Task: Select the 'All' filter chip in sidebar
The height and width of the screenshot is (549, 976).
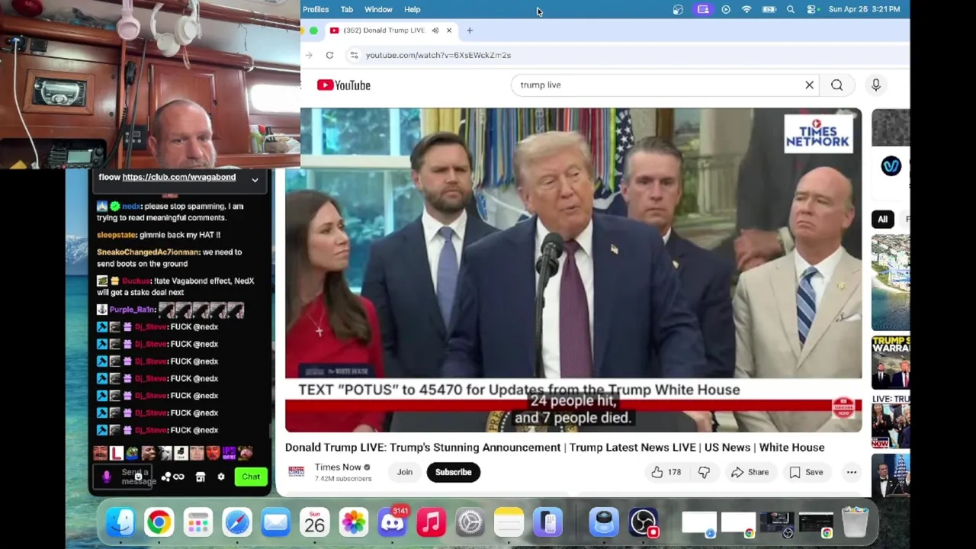Action: (x=882, y=219)
